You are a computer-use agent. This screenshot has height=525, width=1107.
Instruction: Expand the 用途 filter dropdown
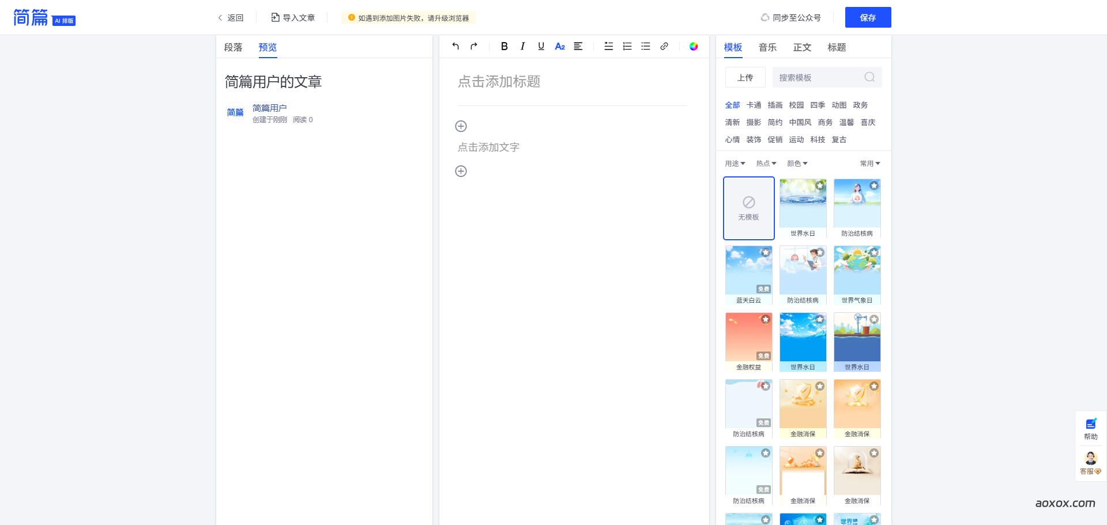(x=735, y=163)
